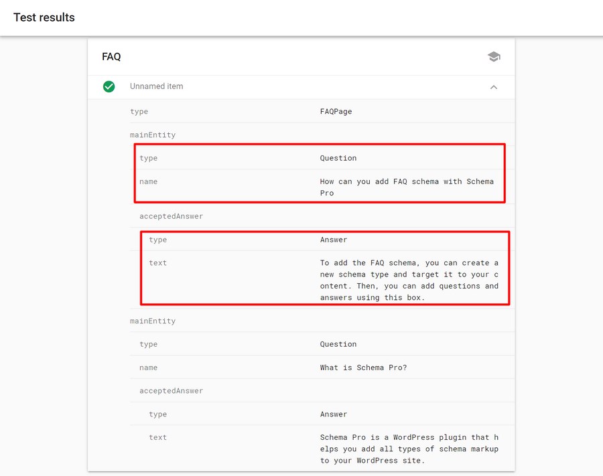Click the 'type' label next to FAQPage
603x476 pixels.
pos(139,112)
